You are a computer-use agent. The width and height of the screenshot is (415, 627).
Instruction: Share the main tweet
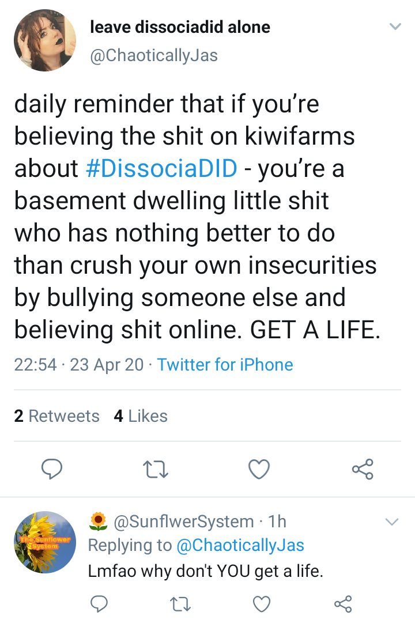coord(363,470)
